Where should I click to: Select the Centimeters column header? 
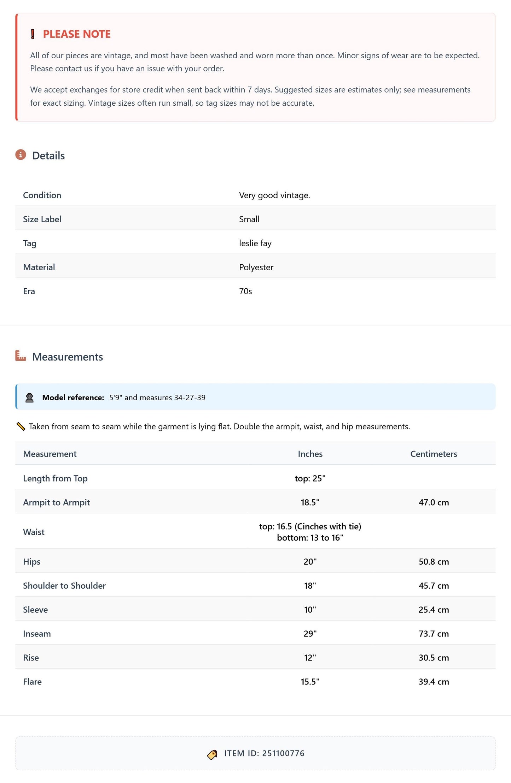click(434, 454)
